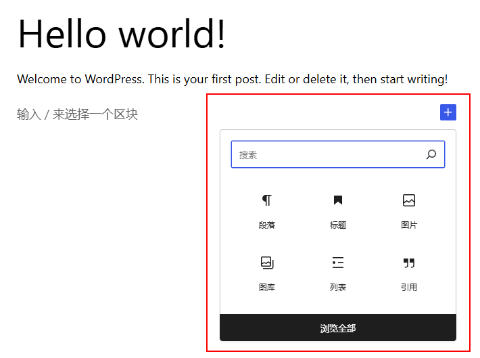Click the Hello world! post title

pyautogui.click(x=122, y=34)
